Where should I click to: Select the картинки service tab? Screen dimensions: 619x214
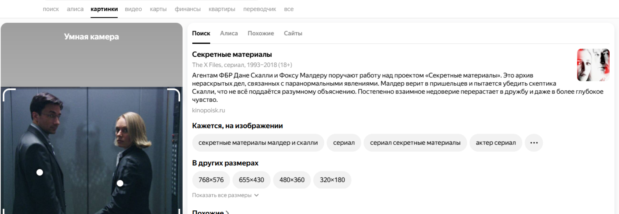tap(104, 9)
